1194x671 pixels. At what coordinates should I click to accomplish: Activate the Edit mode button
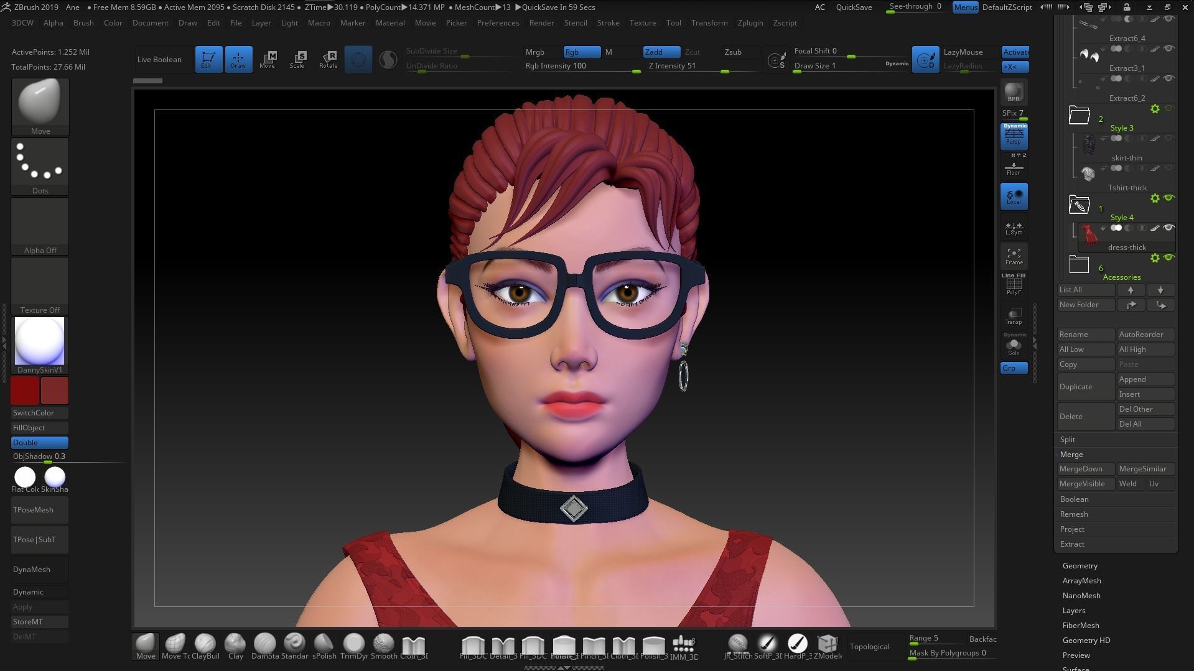pos(208,60)
